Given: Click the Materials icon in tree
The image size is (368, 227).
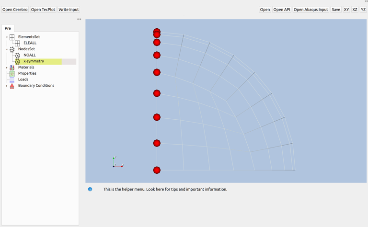Looking at the screenshot, I should pos(12,68).
